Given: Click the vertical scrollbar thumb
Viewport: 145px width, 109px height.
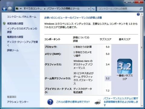Looking at the screenshot, I should [x=142, y=48].
